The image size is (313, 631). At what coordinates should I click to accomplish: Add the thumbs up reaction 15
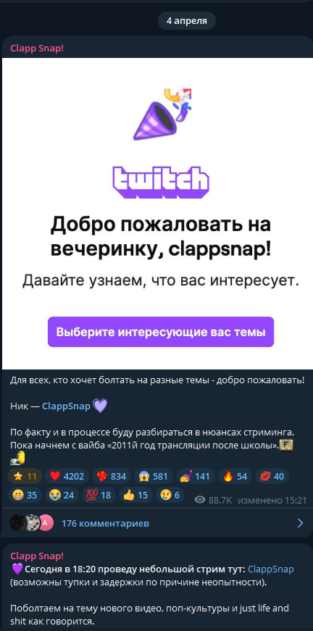coord(135,495)
